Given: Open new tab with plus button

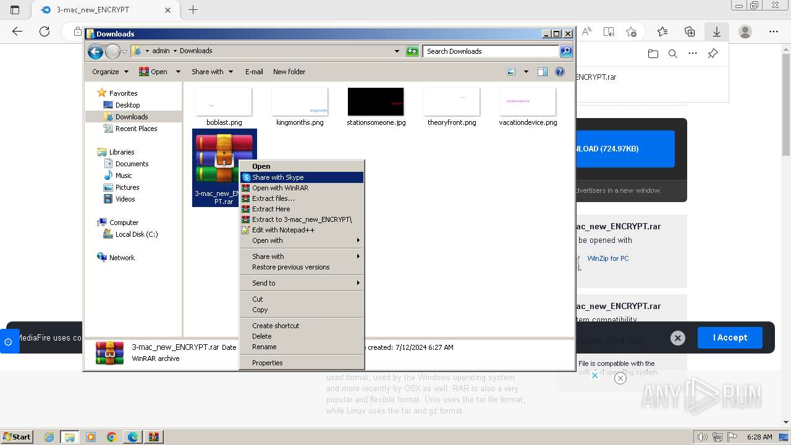Looking at the screenshot, I should coord(193,10).
